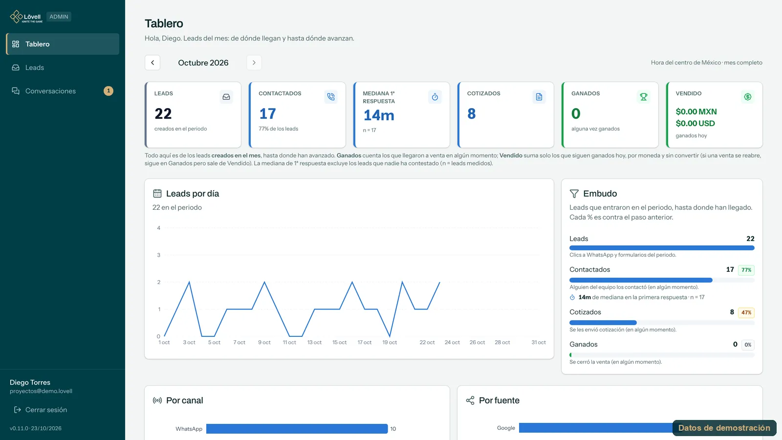This screenshot has height=440, width=782.
Task: Click the ADMIN badge
Action: (x=59, y=17)
